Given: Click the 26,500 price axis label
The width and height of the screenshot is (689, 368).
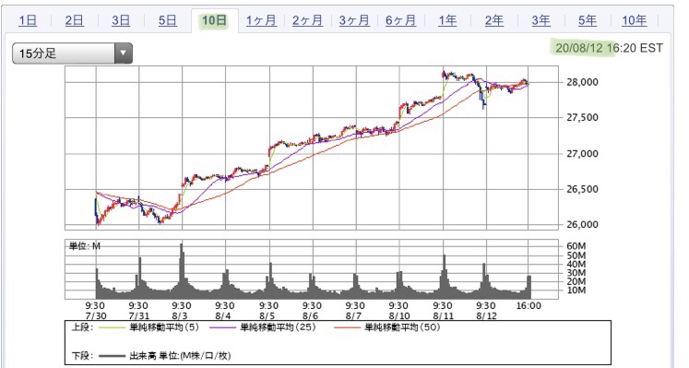Looking at the screenshot, I should point(582,189).
